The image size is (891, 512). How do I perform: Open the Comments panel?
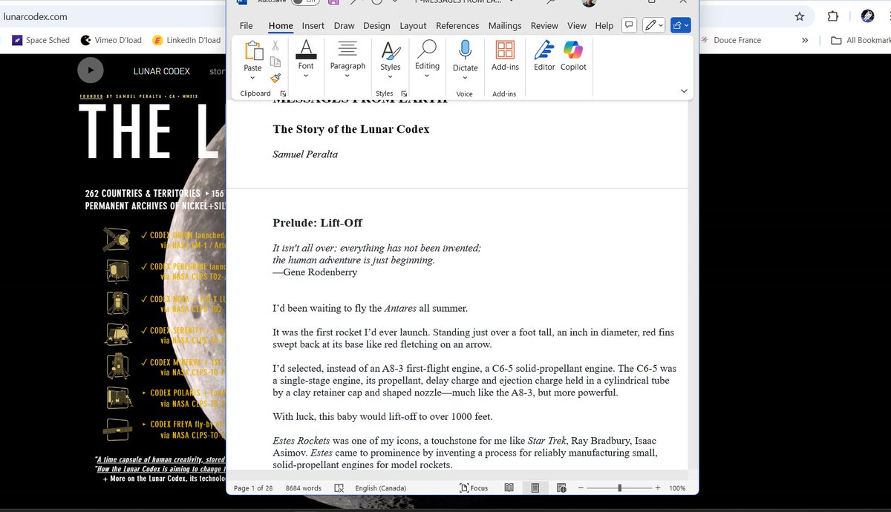coord(629,24)
